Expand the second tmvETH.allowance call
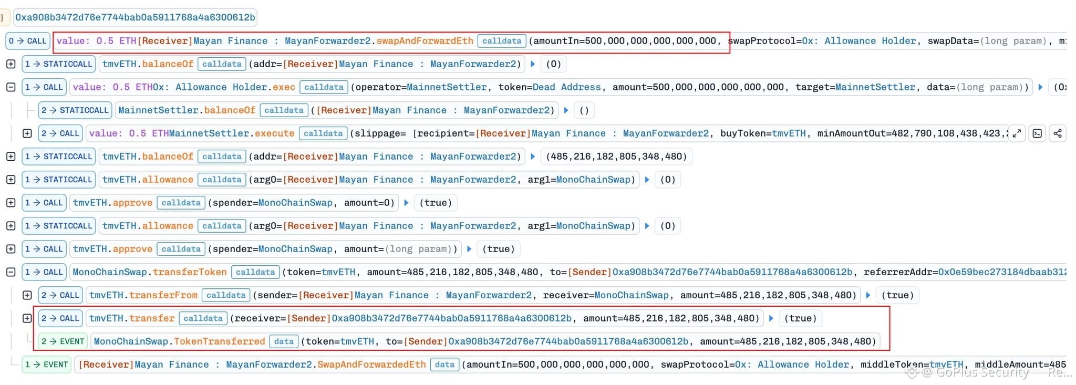Screen dimensions: 1076x385 click(x=11, y=226)
